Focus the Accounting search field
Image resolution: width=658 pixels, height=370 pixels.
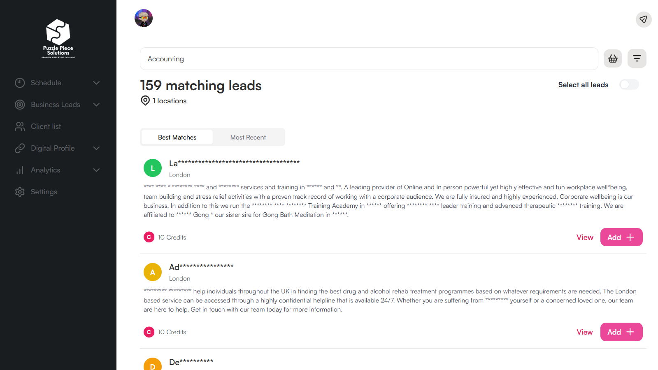click(368, 59)
